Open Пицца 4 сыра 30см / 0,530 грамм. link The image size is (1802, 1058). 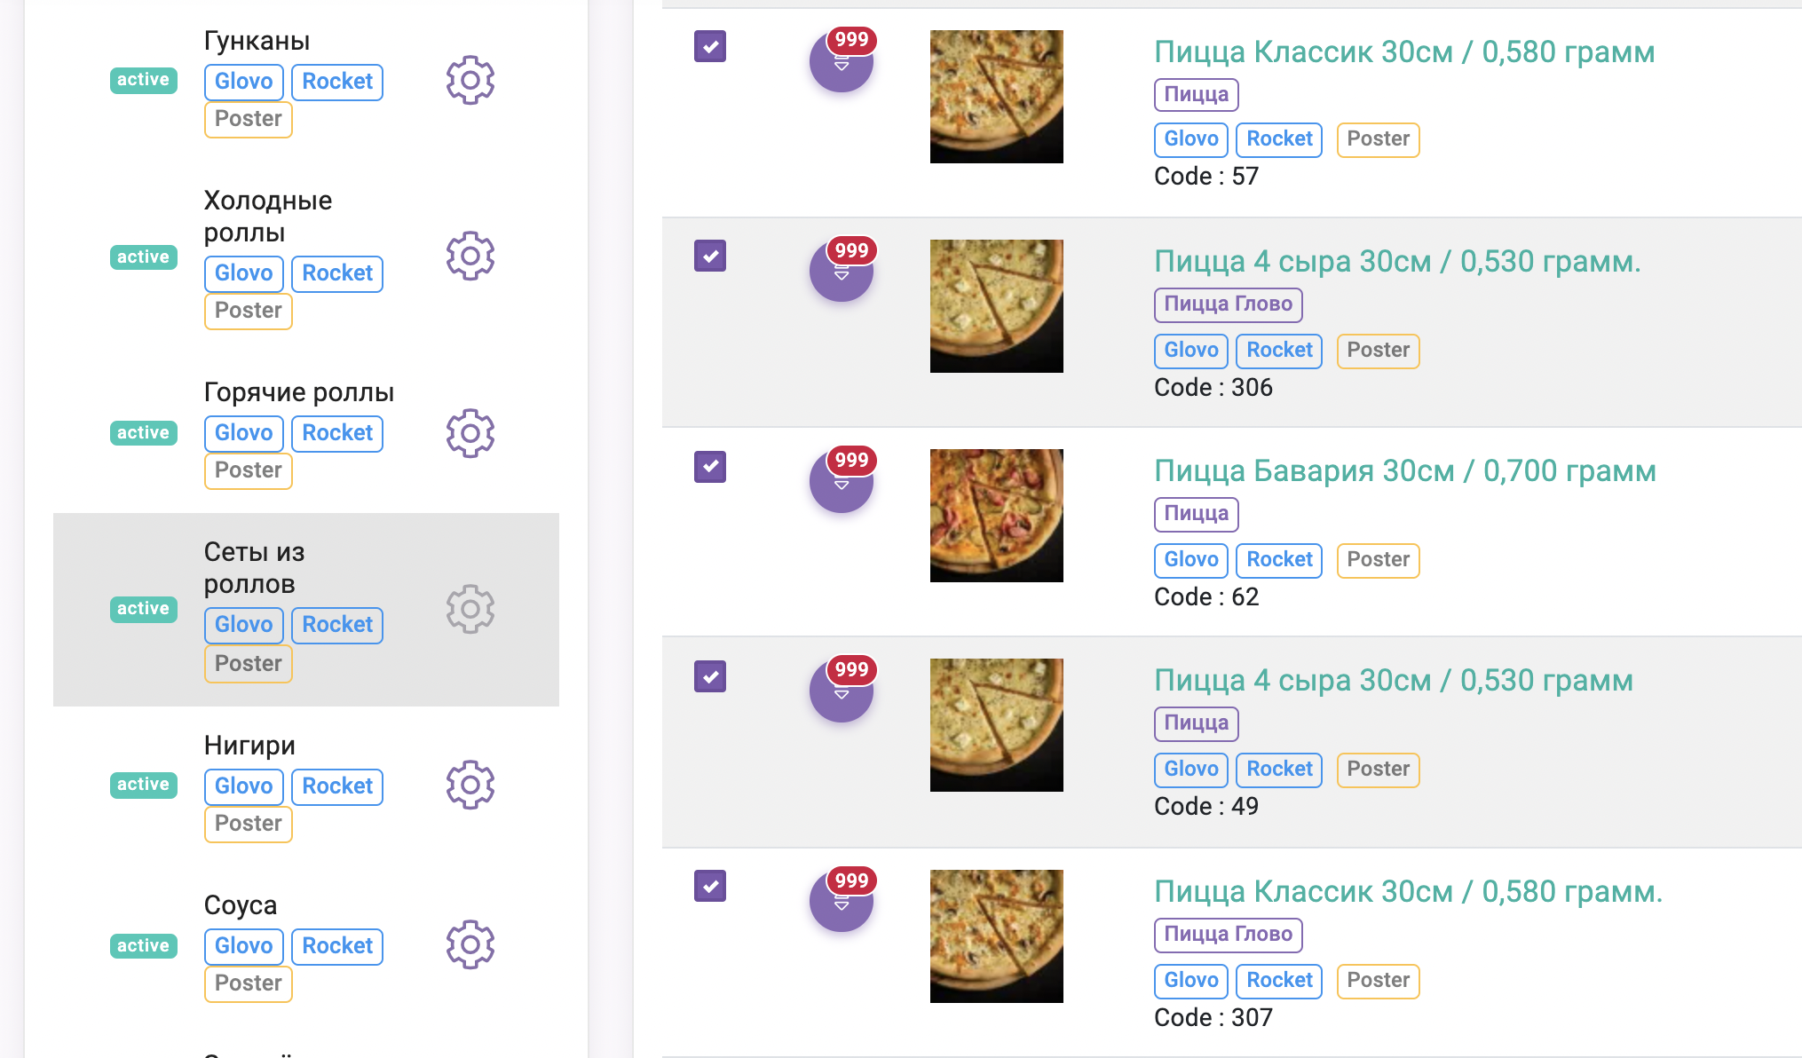pos(1396,262)
